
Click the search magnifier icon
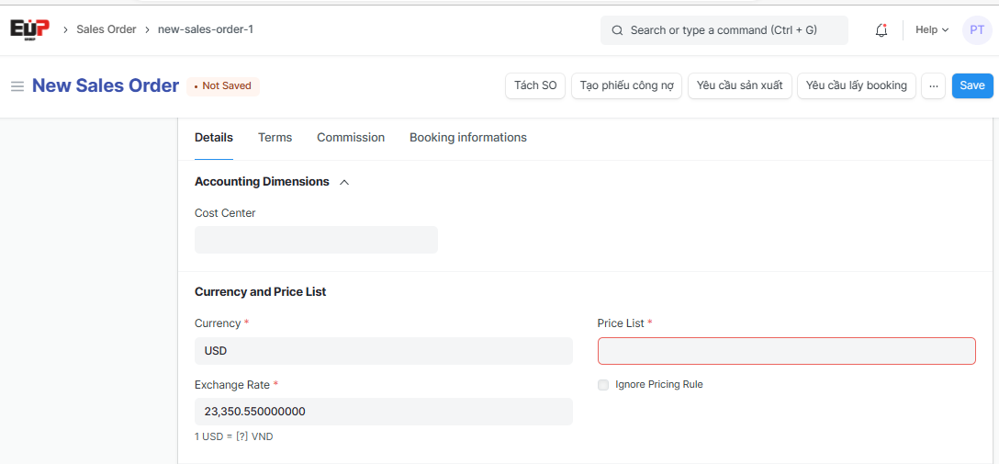(x=618, y=30)
